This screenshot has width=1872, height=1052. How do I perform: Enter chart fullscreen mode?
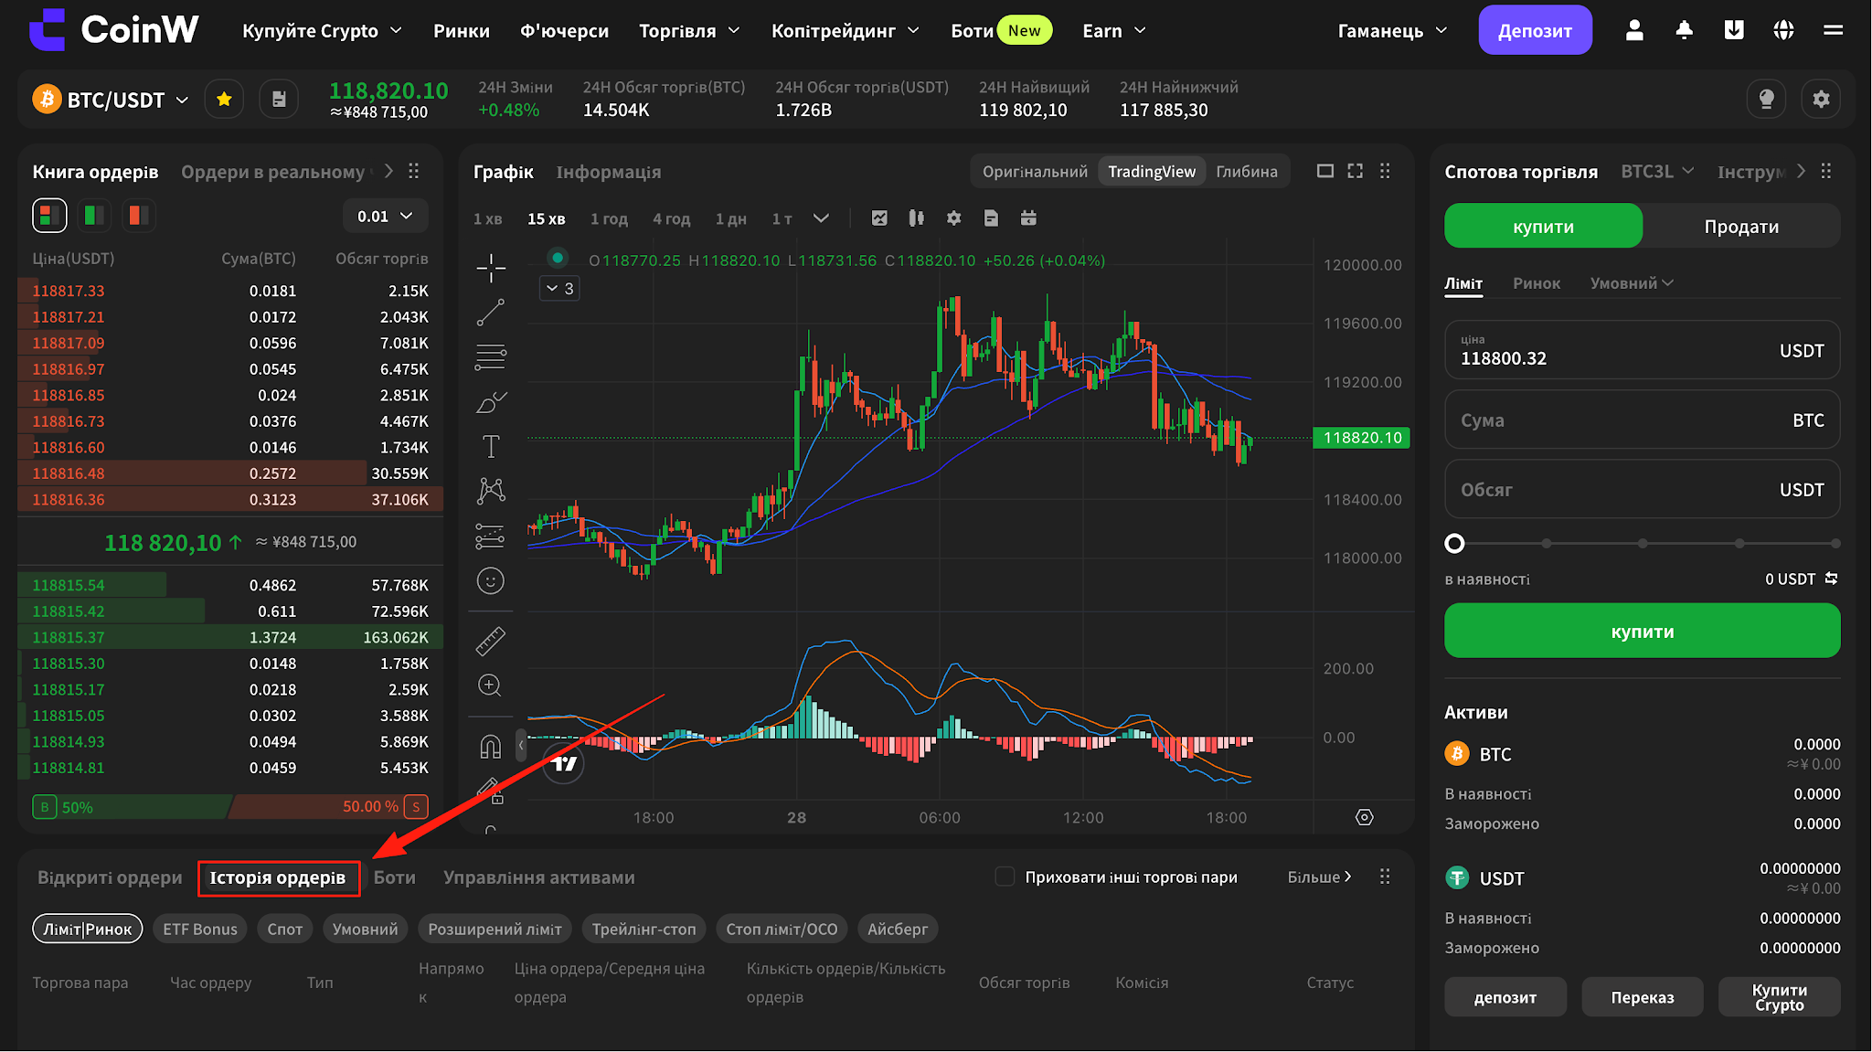point(1355,171)
